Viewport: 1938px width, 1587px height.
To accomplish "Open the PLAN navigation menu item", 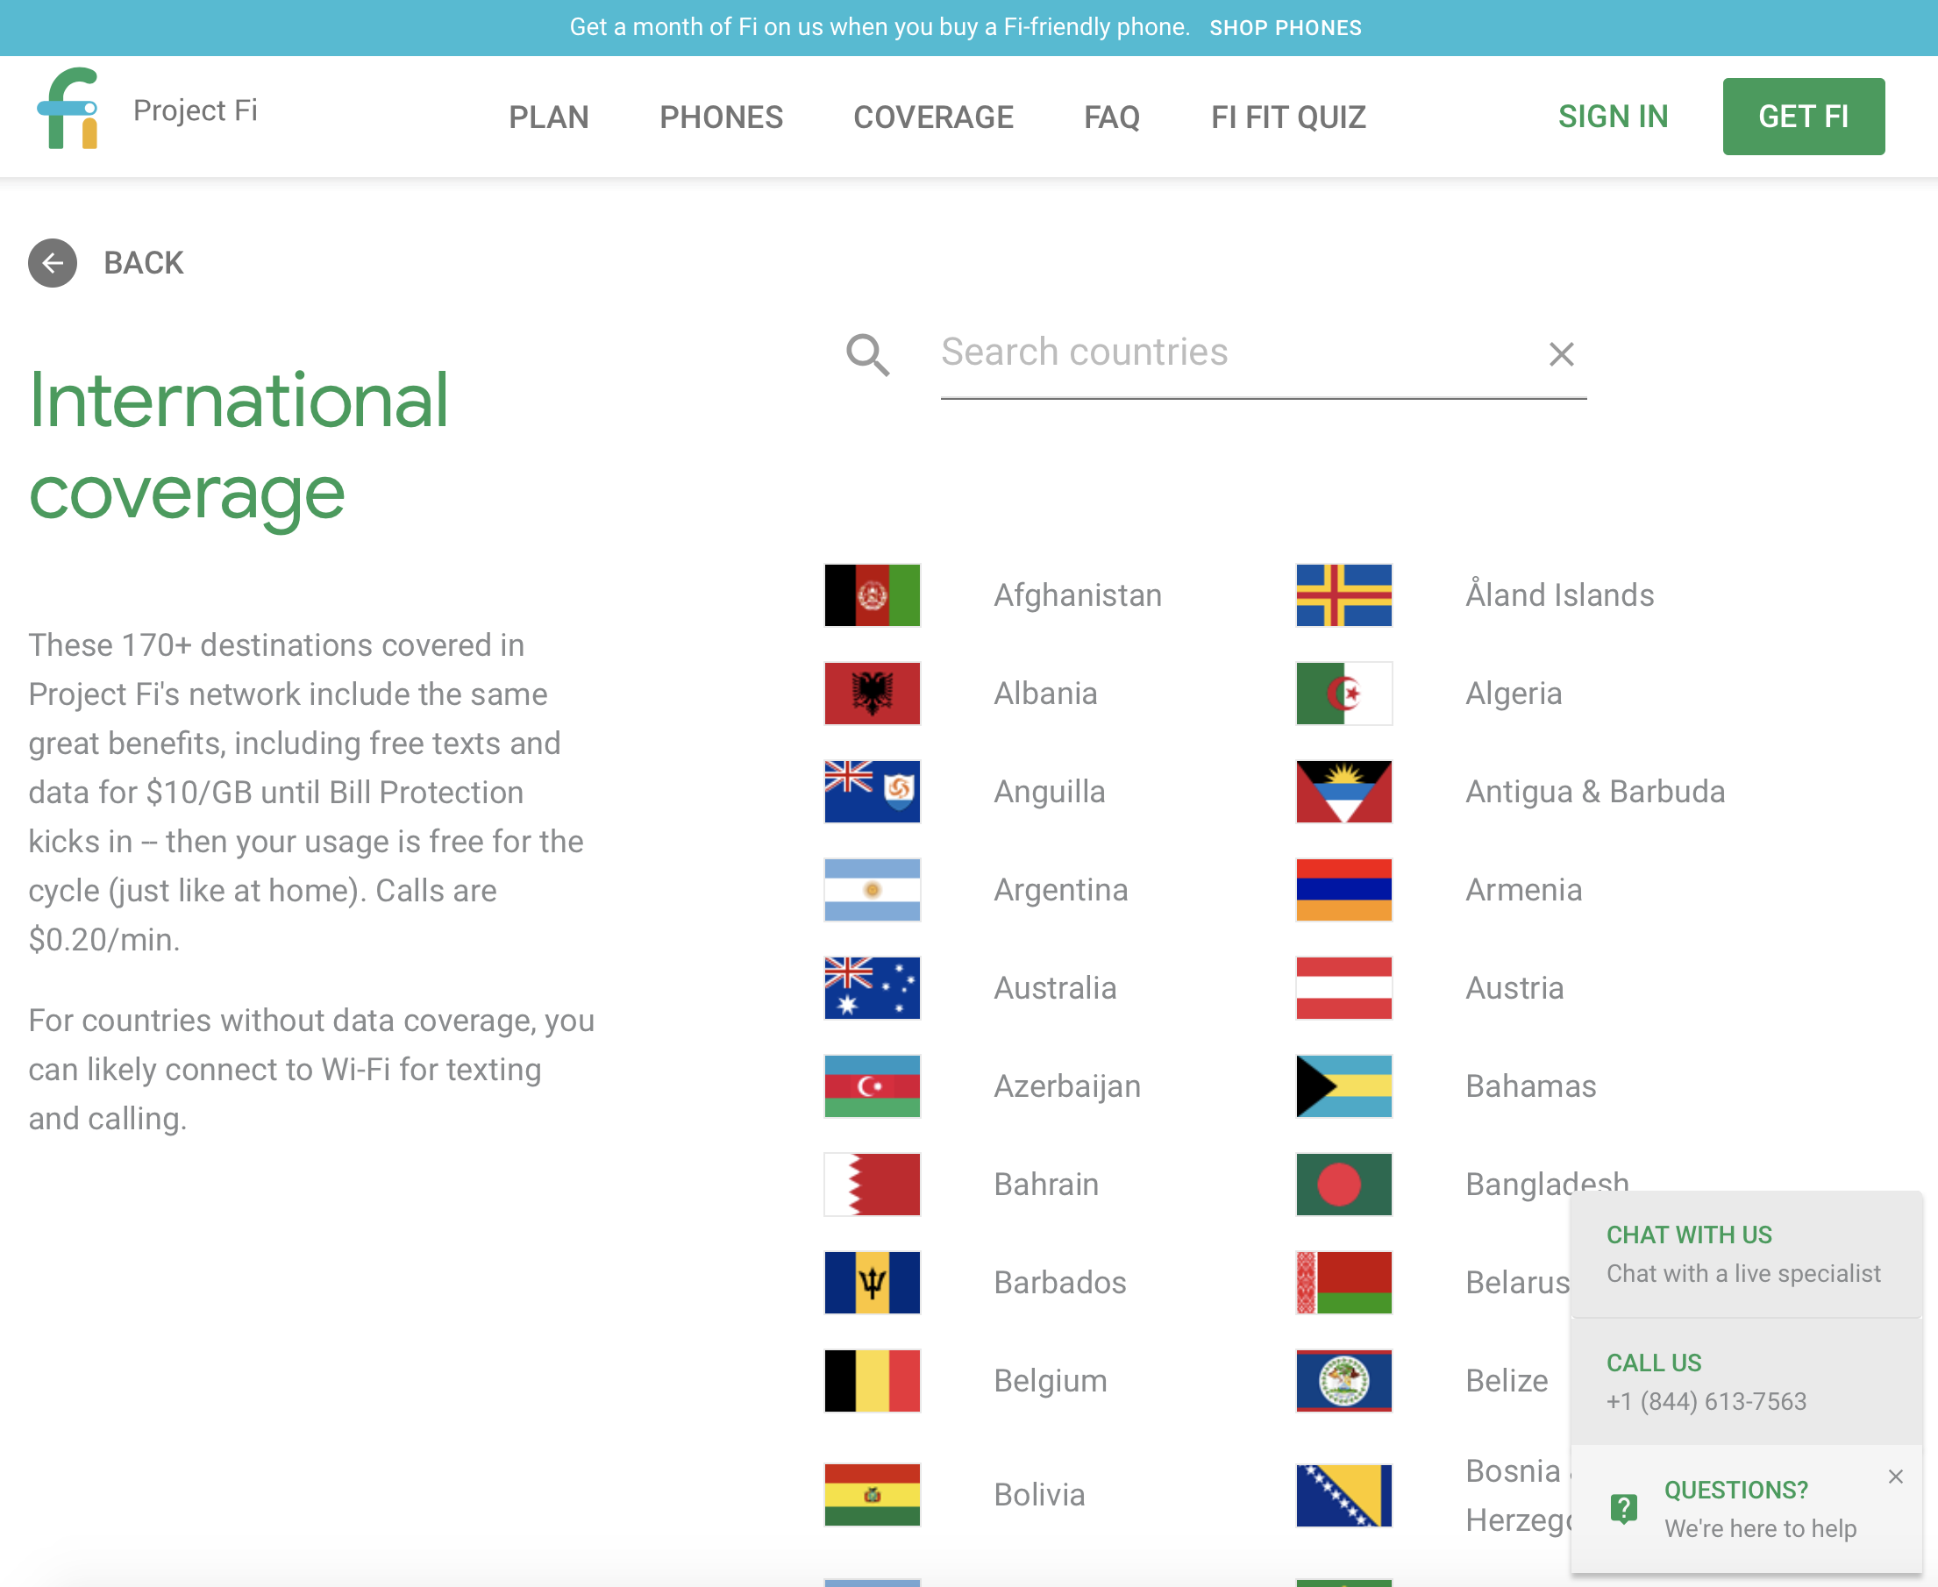I will coord(549,116).
